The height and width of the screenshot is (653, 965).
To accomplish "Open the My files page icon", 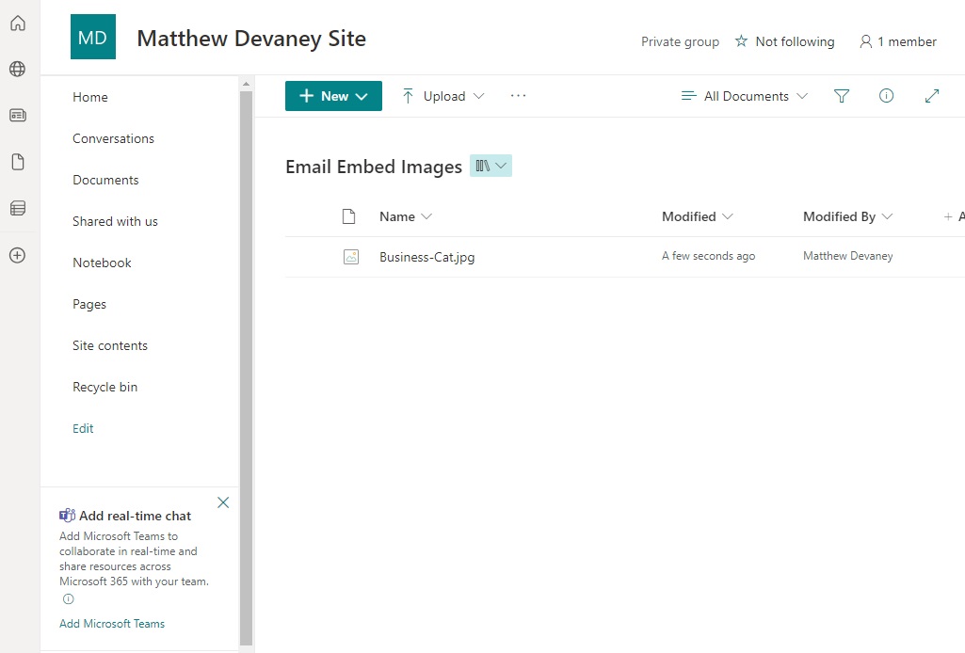I will 18,162.
